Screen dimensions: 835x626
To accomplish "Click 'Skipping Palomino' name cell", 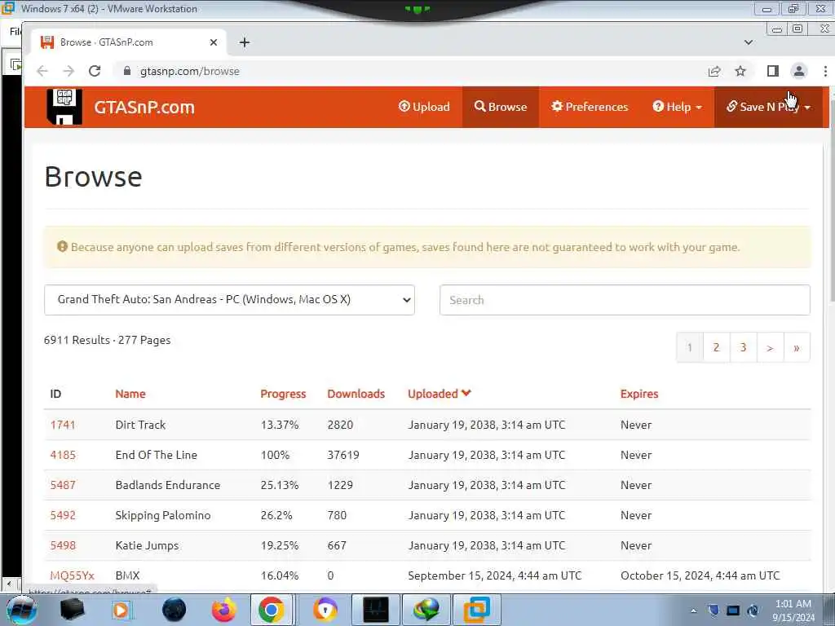I will pyautogui.click(x=163, y=515).
